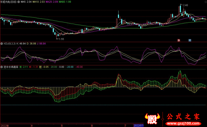Click the blue 财 marker icon
The height and width of the screenshot is (127, 207).
pyautogui.click(x=190, y=40)
